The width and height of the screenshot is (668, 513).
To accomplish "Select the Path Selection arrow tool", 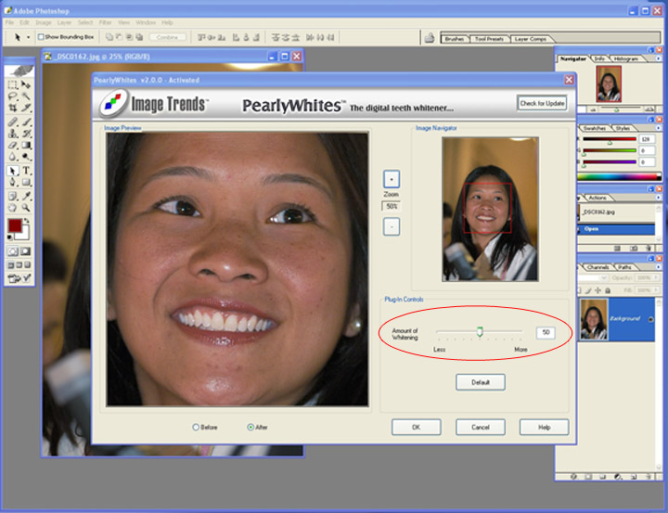I will [13, 171].
